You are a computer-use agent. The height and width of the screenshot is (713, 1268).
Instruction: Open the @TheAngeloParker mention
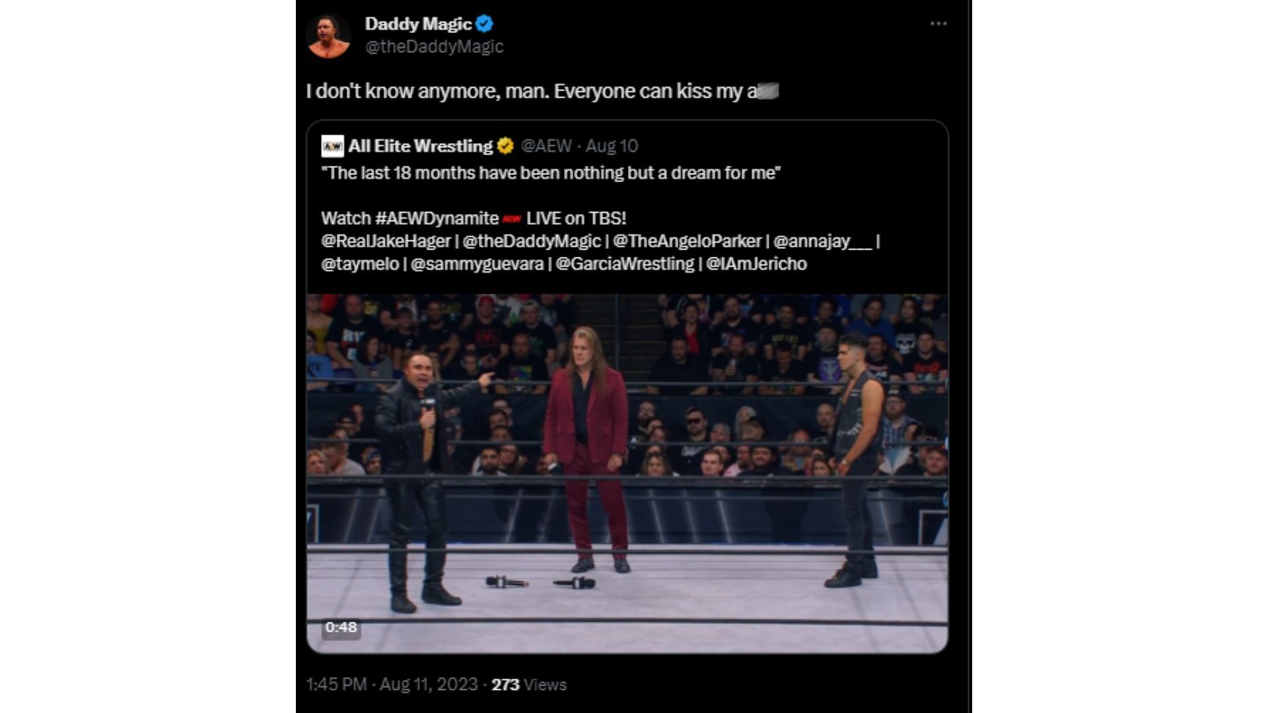pos(687,241)
